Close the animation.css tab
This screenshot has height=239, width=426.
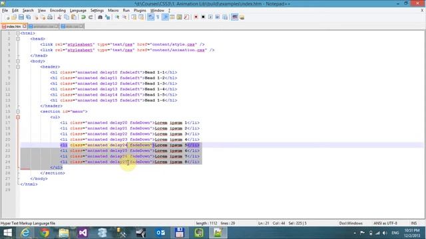pos(56,27)
